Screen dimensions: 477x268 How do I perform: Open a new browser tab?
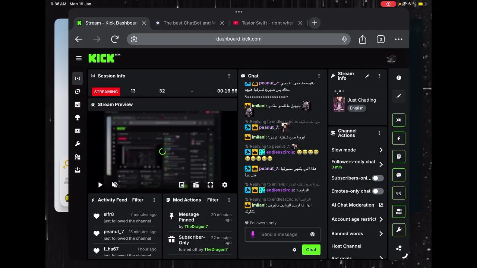[315, 23]
